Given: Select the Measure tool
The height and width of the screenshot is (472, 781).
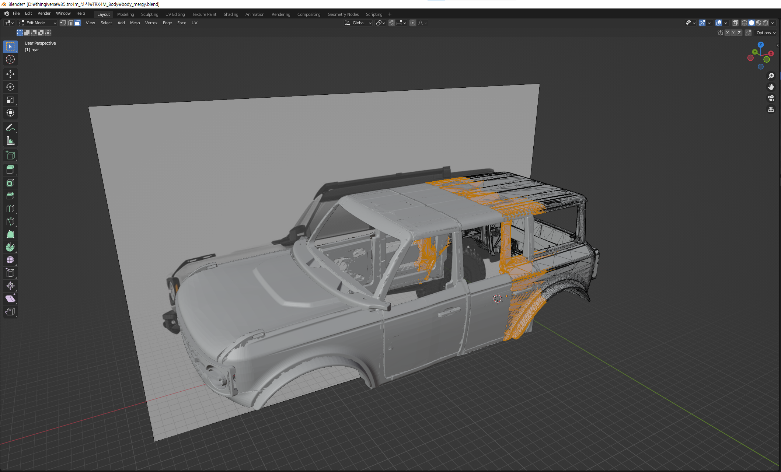Looking at the screenshot, I should (10, 141).
